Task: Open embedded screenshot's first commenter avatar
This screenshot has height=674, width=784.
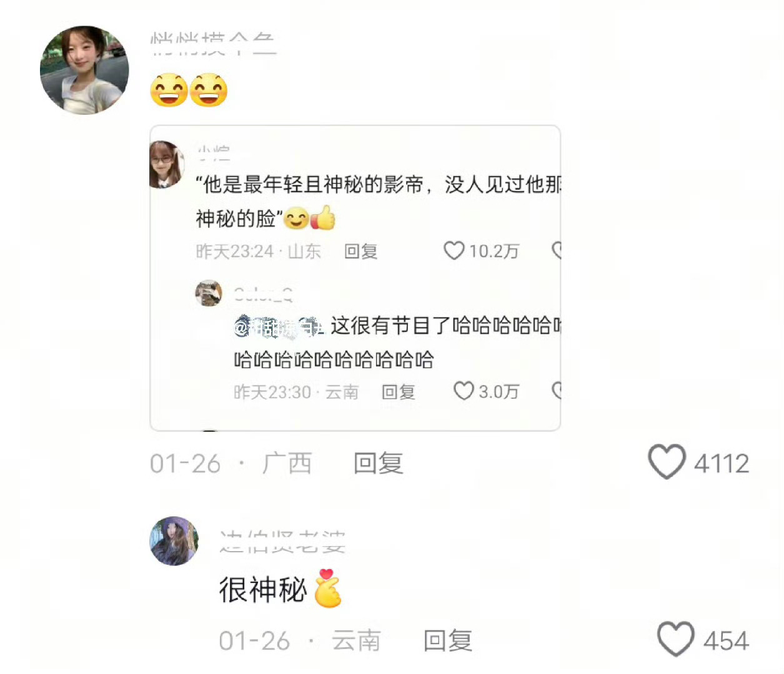Action: pyautogui.click(x=167, y=164)
